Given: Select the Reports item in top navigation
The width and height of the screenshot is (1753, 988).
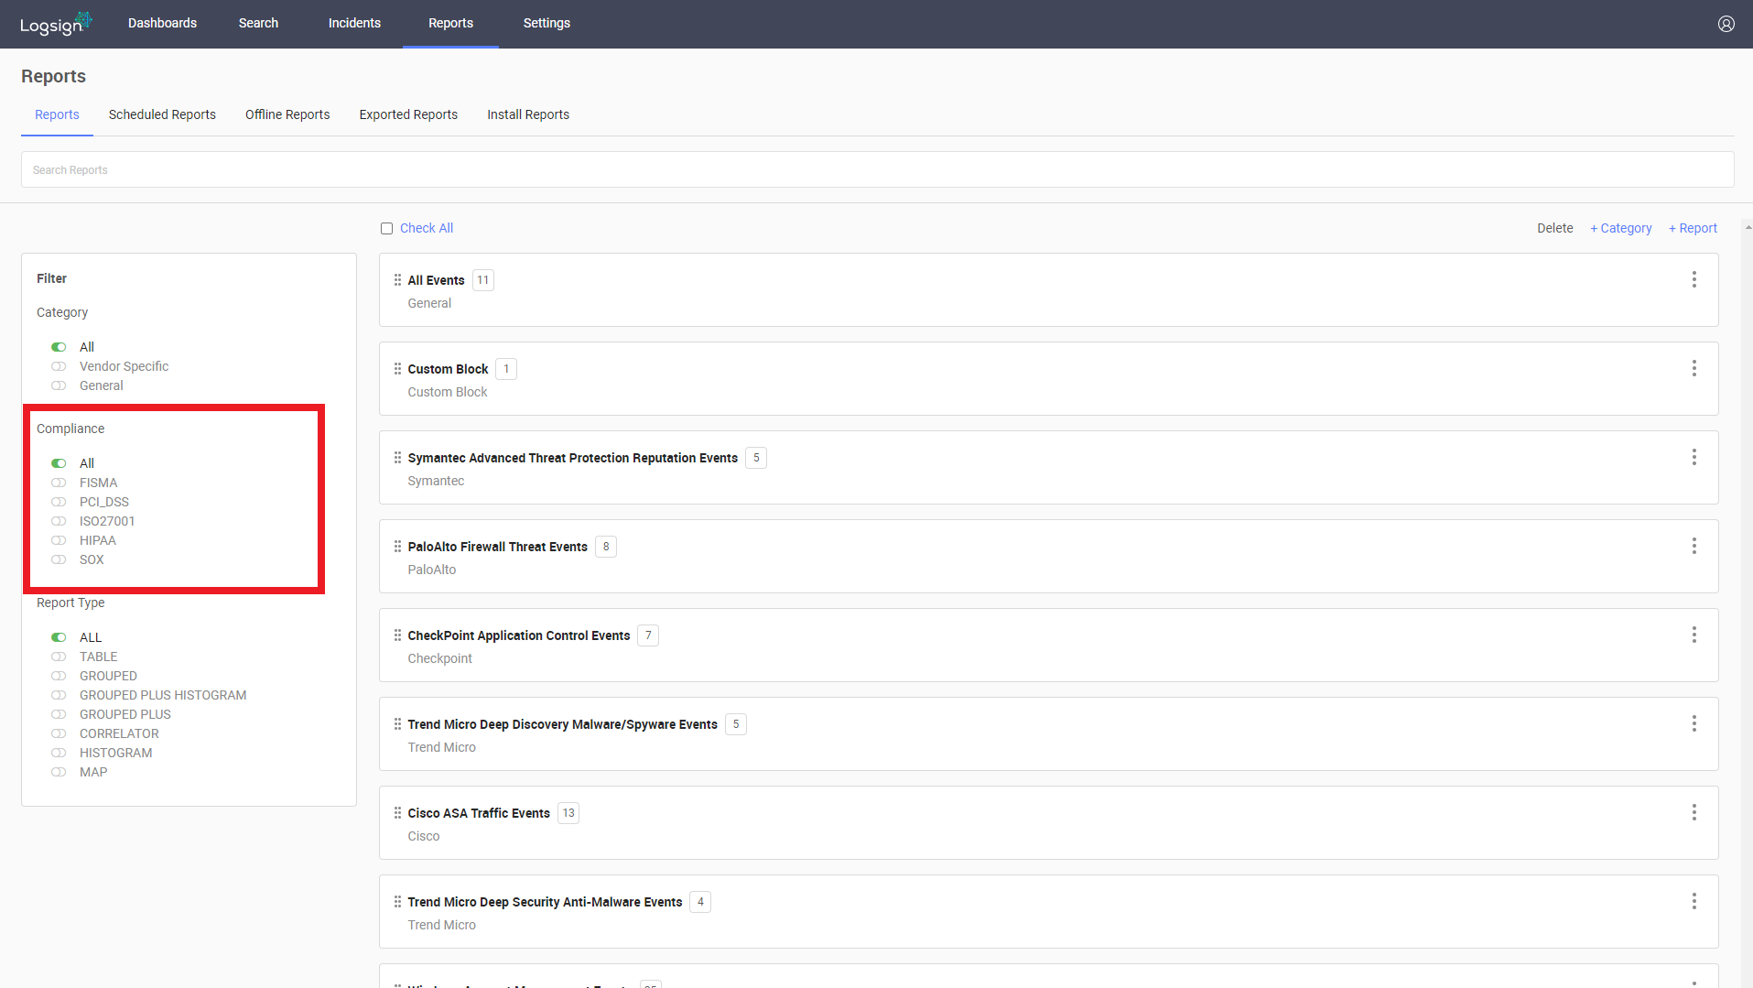Looking at the screenshot, I should tap(450, 23).
